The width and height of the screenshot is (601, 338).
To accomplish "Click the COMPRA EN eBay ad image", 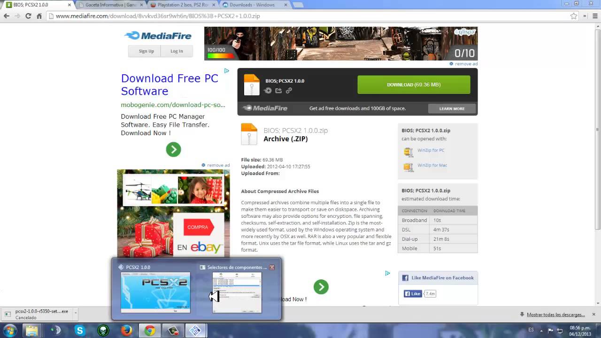I will [x=173, y=213].
